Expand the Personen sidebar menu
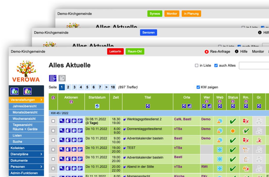Image resolution: width=269 pixels, height=177 pixels. point(26,167)
